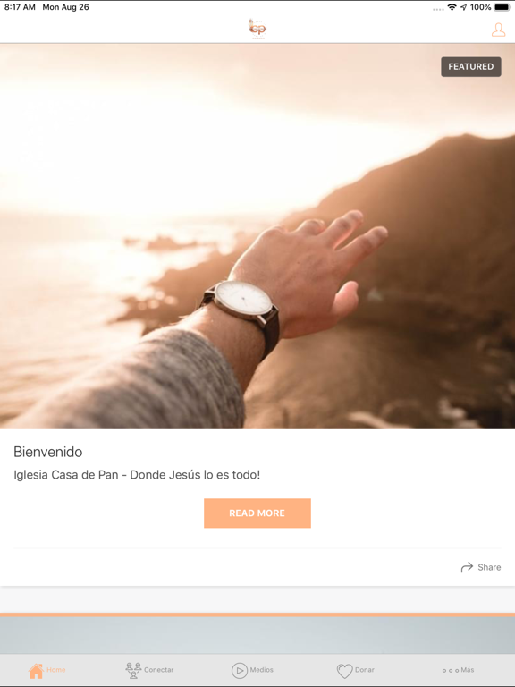Tap the Bienvenido title
This screenshot has width=515, height=687.
click(x=47, y=452)
